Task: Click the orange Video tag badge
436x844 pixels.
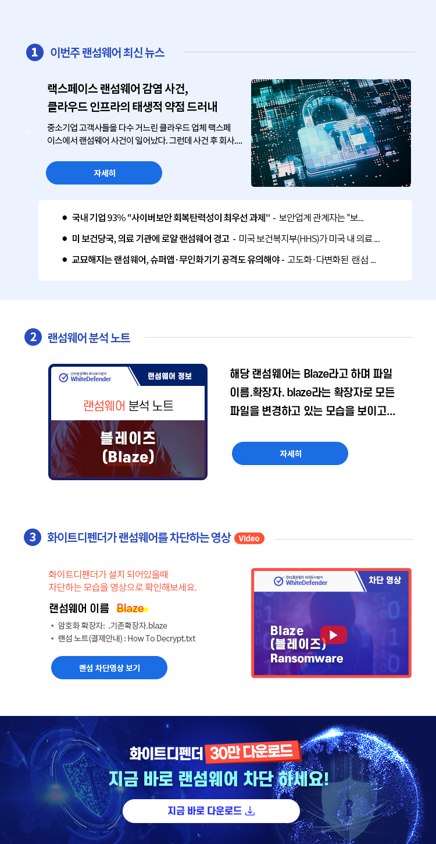Action: (x=249, y=538)
